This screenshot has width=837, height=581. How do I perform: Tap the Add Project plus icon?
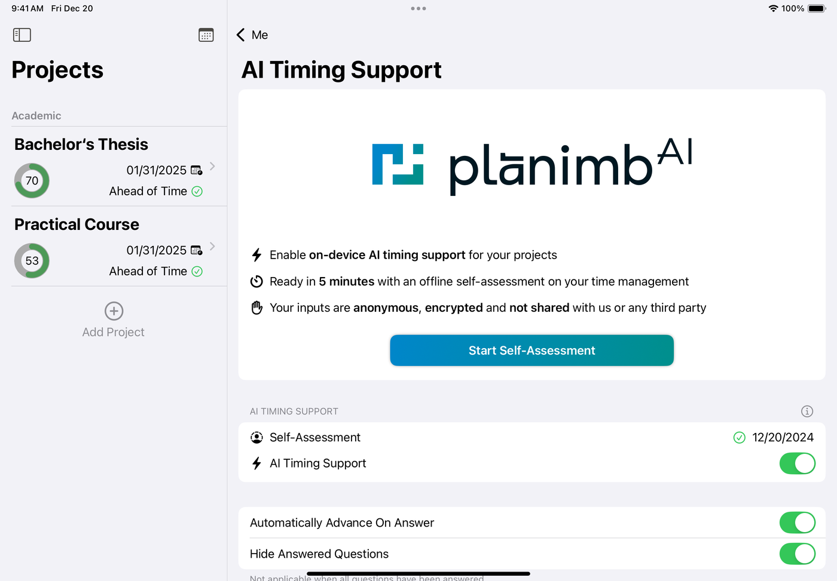point(114,311)
